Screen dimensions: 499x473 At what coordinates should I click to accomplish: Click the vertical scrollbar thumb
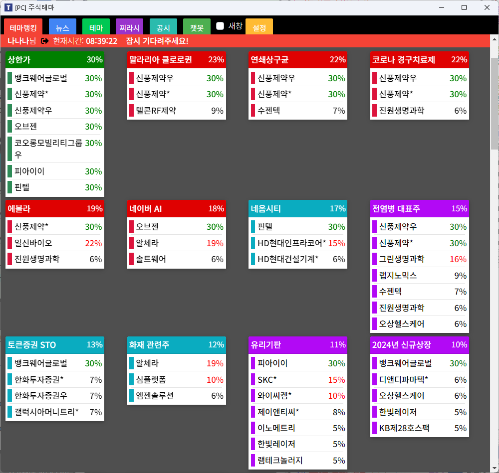point(495,103)
